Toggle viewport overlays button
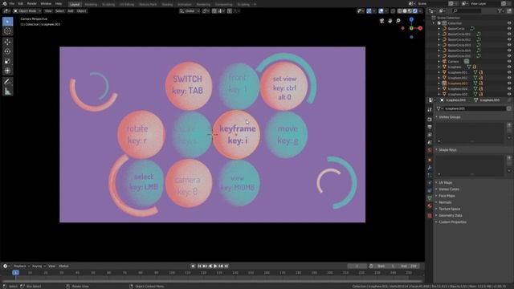This screenshot has height=289, width=514. point(381,10)
